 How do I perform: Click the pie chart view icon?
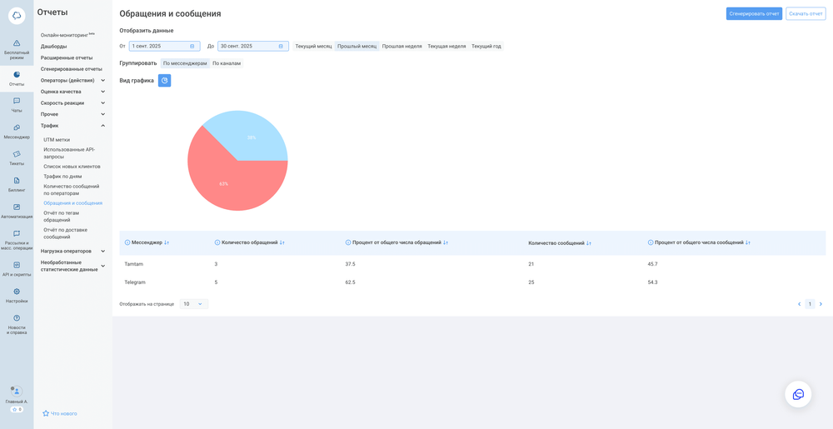164,81
